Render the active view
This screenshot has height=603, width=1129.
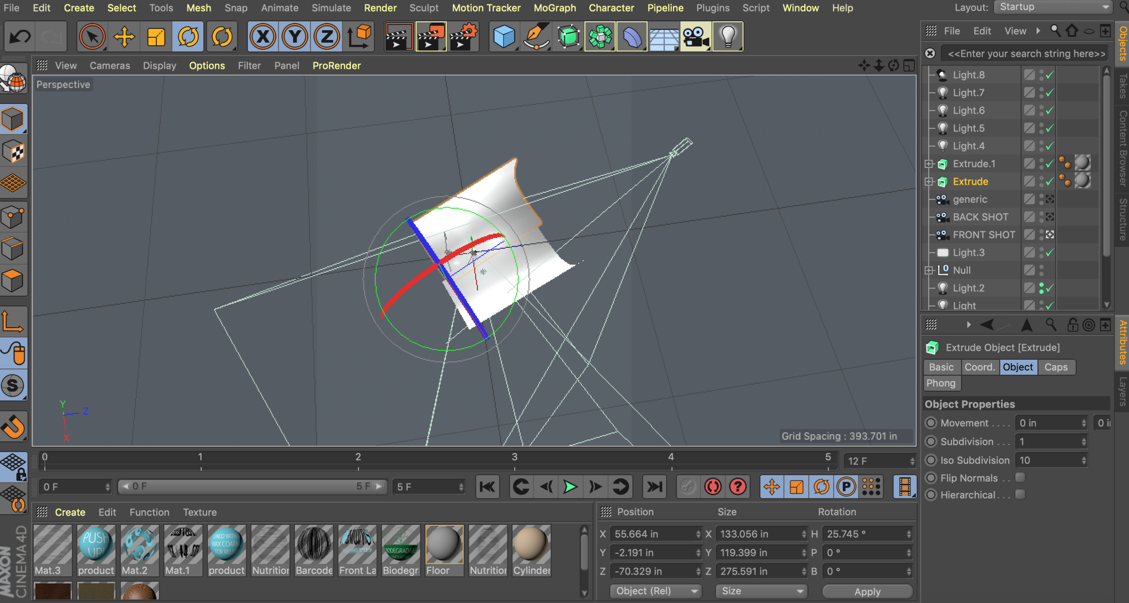tap(399, 36)
